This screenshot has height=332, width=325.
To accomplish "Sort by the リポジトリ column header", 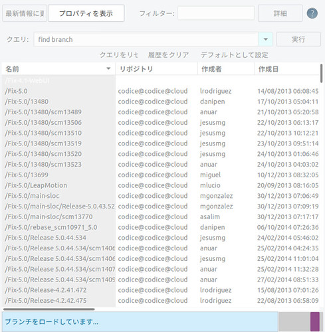I will [156, 69].
